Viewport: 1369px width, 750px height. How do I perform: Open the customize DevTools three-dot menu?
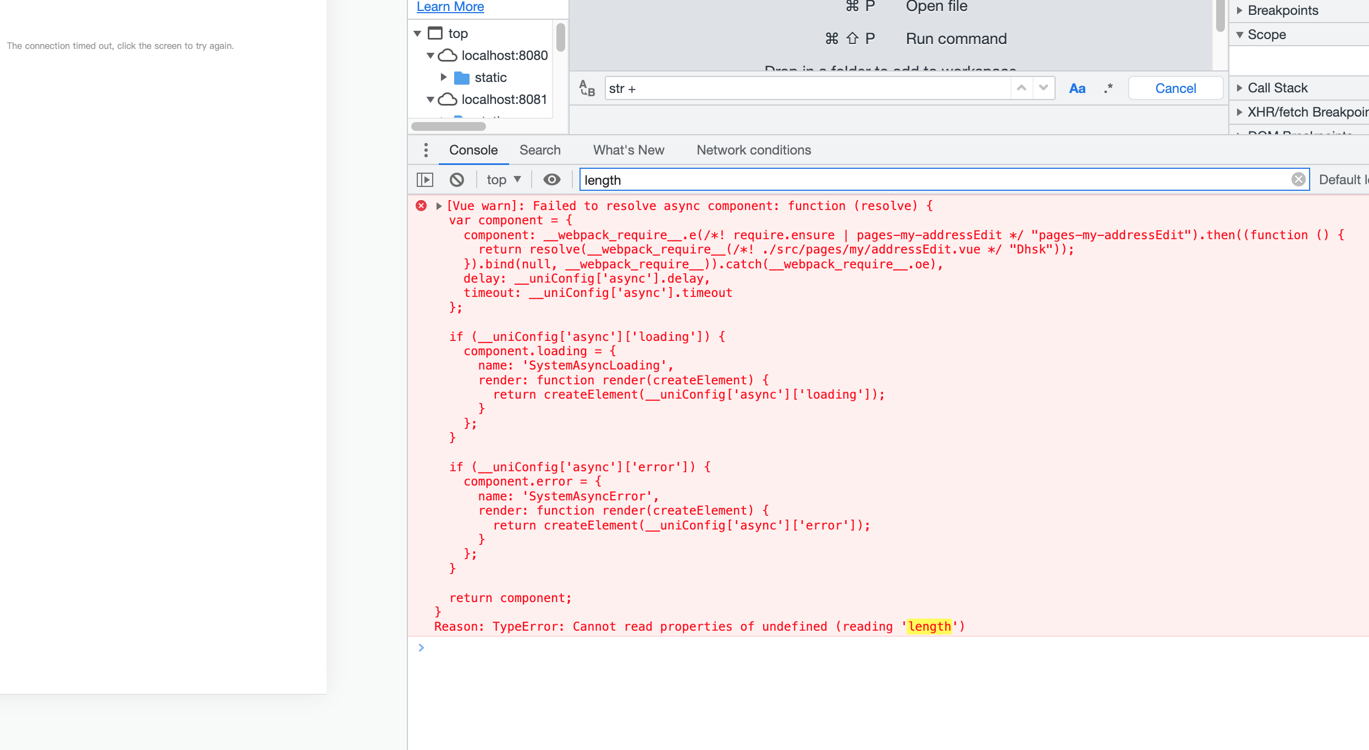[x=426, y=150]
